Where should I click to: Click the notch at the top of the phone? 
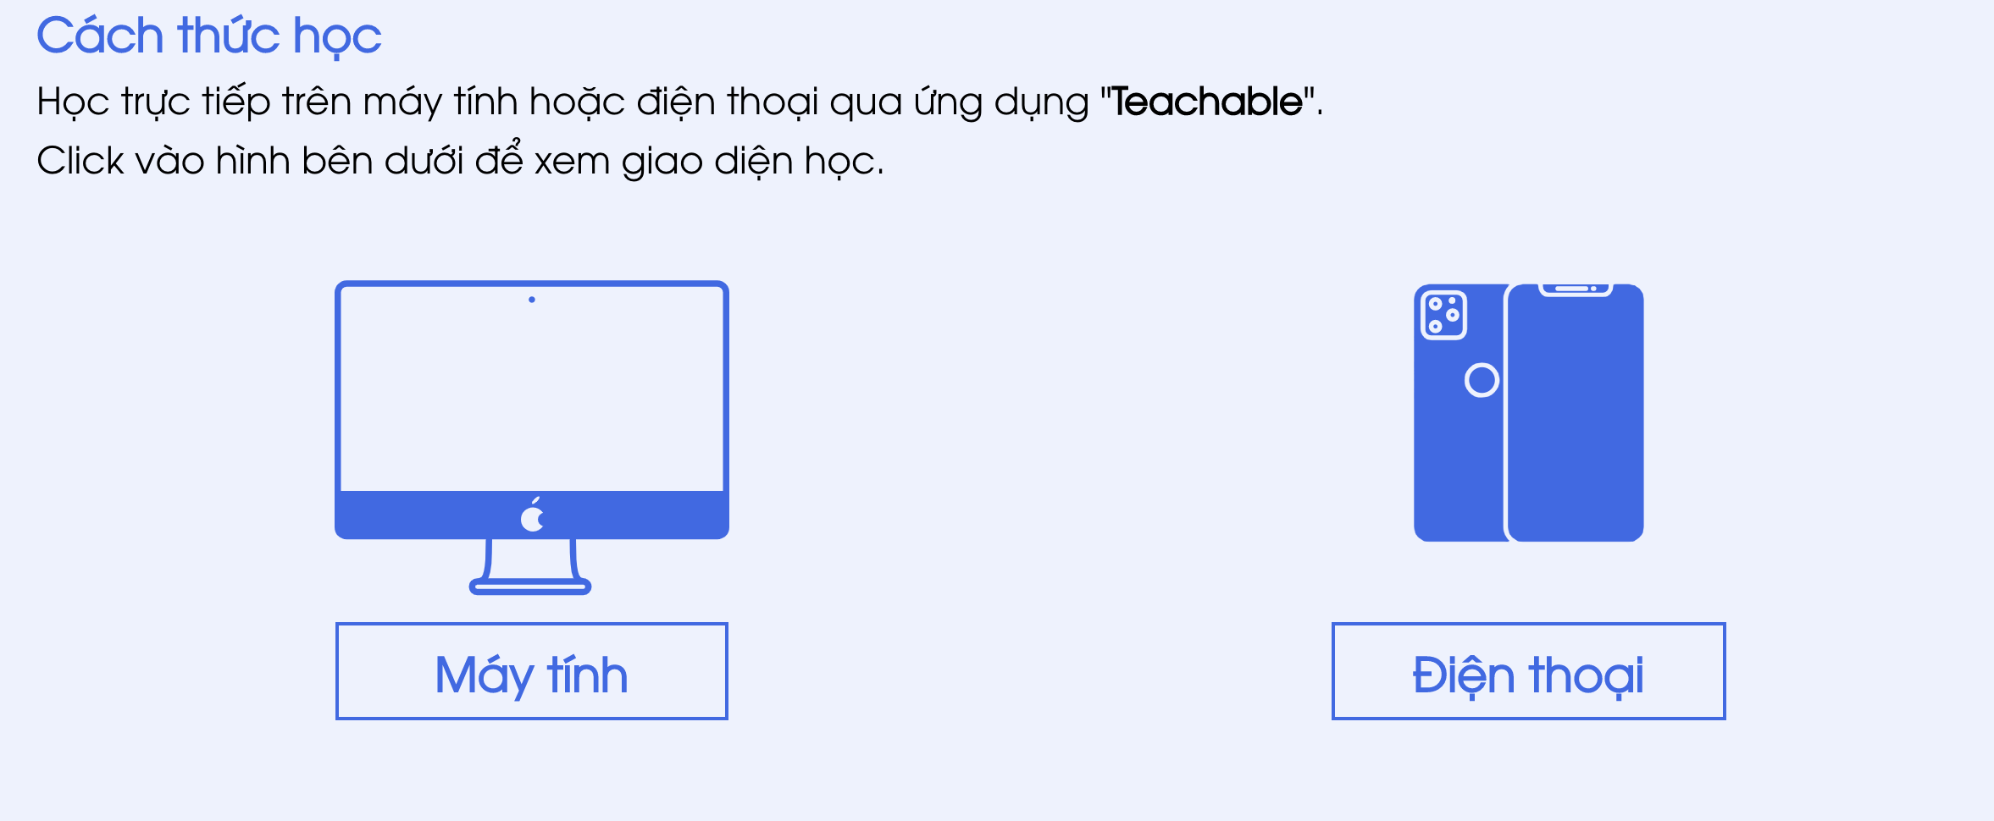point(1576,290)
